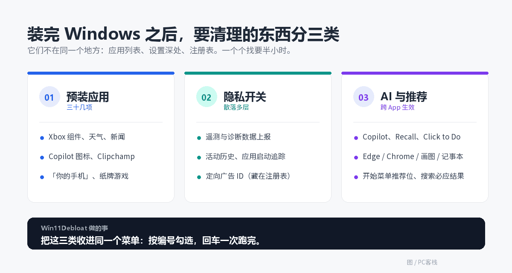
Task: Click the 散落多层 subtitle
Action: pyautogui.click(x=236, y=107)
